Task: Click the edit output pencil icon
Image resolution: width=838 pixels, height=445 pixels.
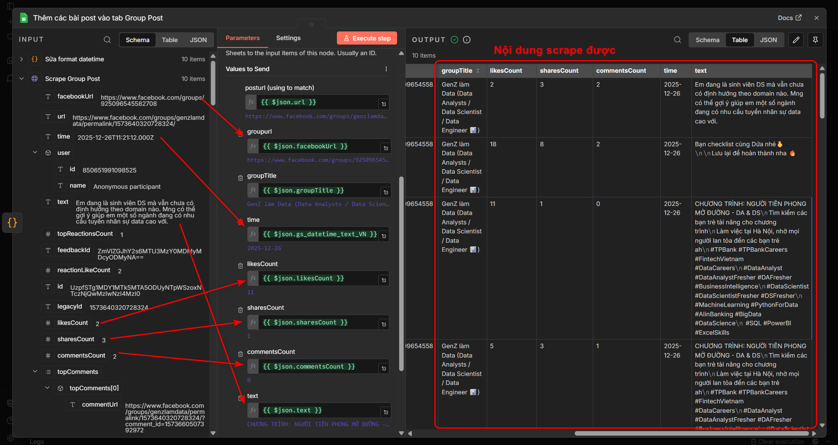Action: (x=796, y=40)
